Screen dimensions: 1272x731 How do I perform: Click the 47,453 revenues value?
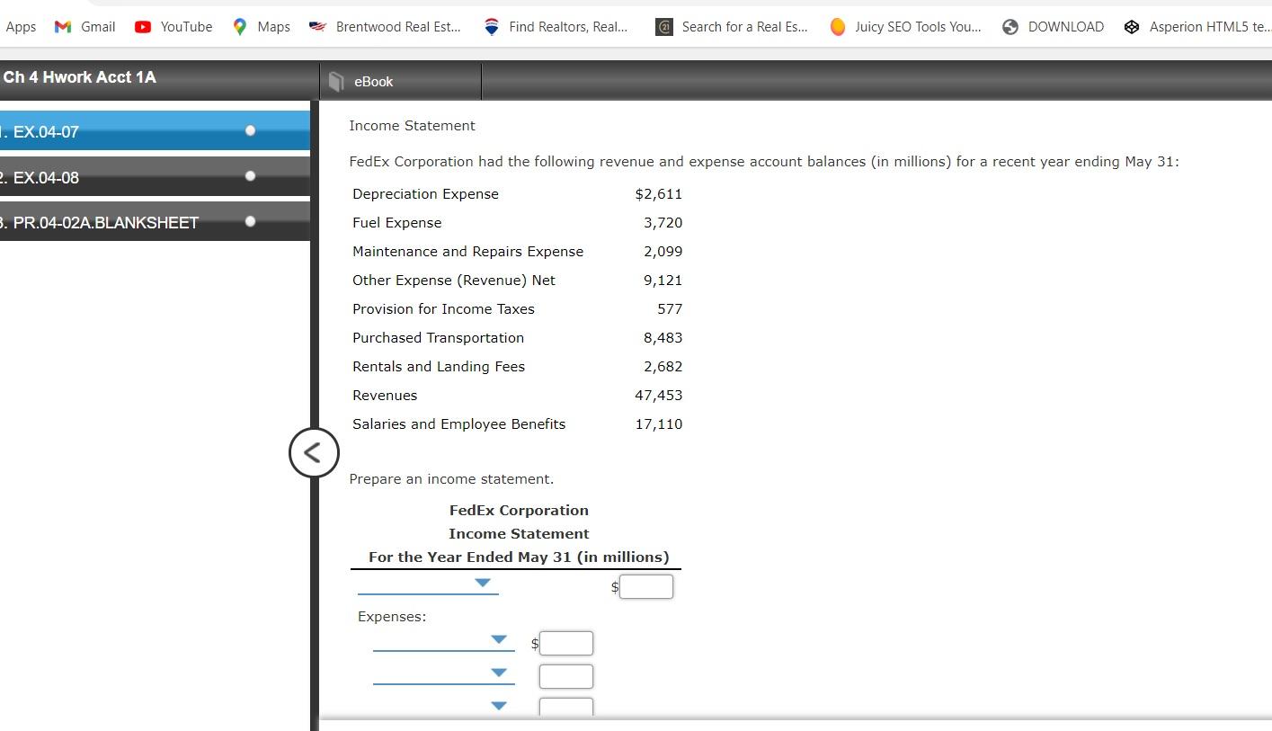pyautogui.click(x=659, y=396)
